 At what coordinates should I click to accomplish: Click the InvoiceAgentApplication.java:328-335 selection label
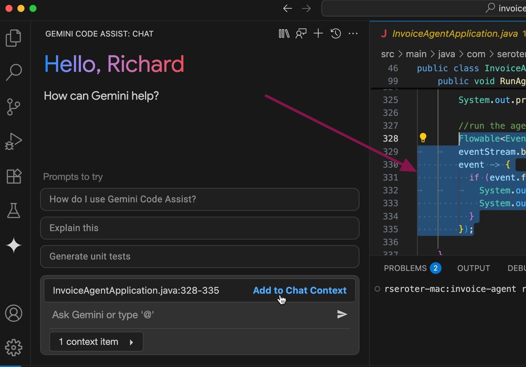136,290
